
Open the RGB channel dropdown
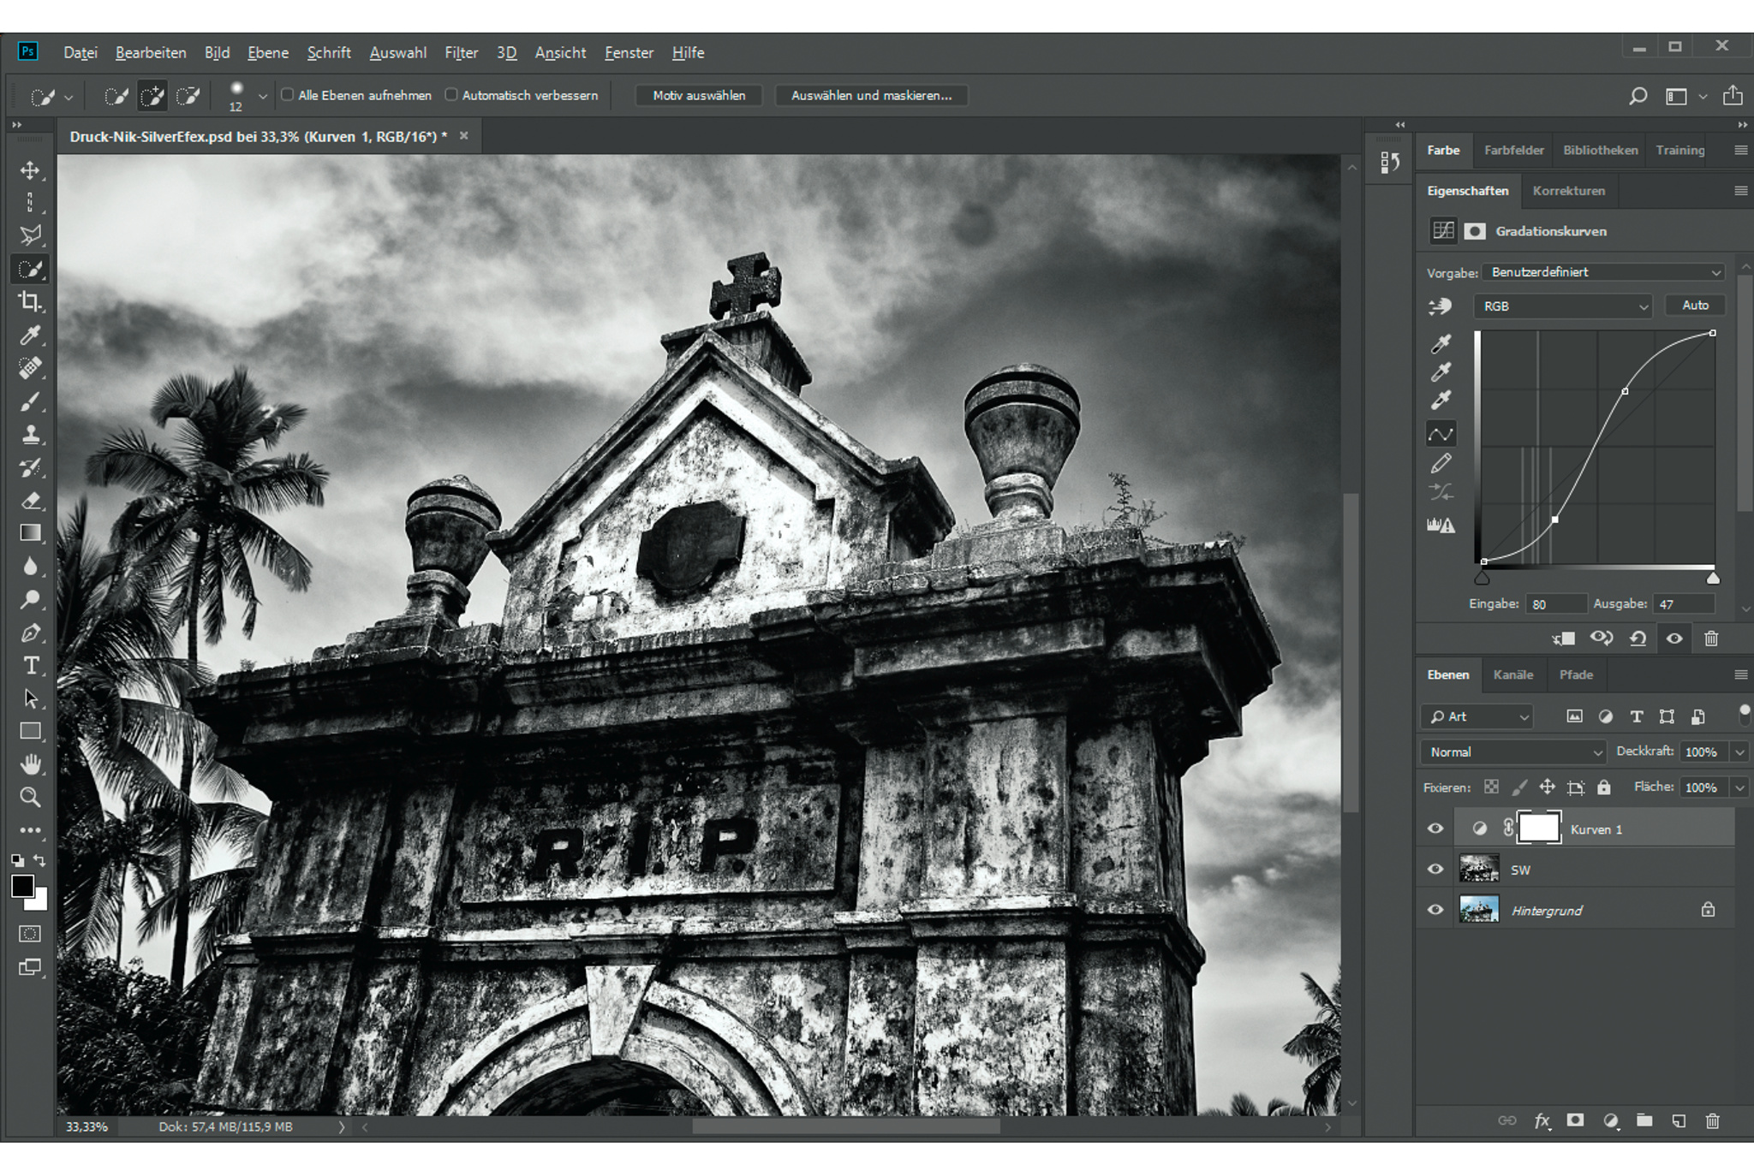click(x=1562, y=306)
